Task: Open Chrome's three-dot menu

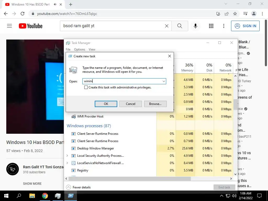Action: [x=262, y=14]
